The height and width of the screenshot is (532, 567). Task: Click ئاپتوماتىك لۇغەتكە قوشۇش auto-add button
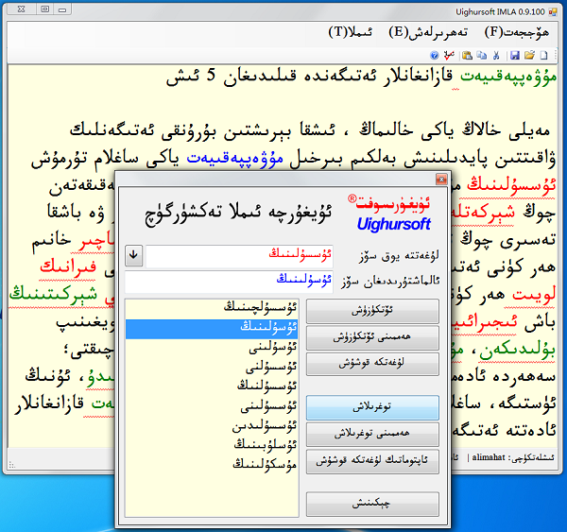(372, 461)
